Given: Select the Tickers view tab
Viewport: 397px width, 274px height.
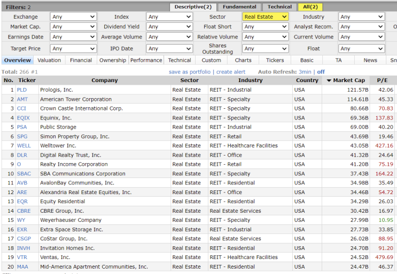Looking at the screenshot, I should coord(275,60).
